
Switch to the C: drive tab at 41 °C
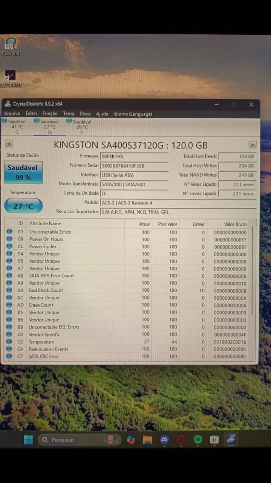16,127
